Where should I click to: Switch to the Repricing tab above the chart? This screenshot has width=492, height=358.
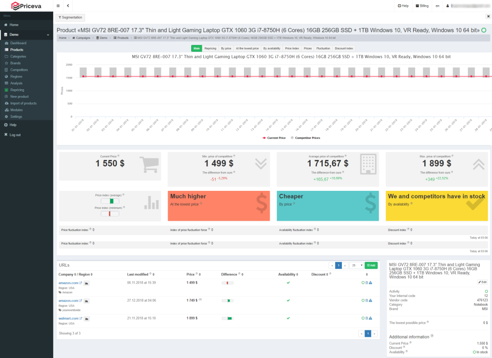[210, 48]
